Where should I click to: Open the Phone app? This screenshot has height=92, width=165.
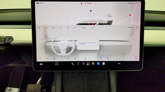[73, 64]
